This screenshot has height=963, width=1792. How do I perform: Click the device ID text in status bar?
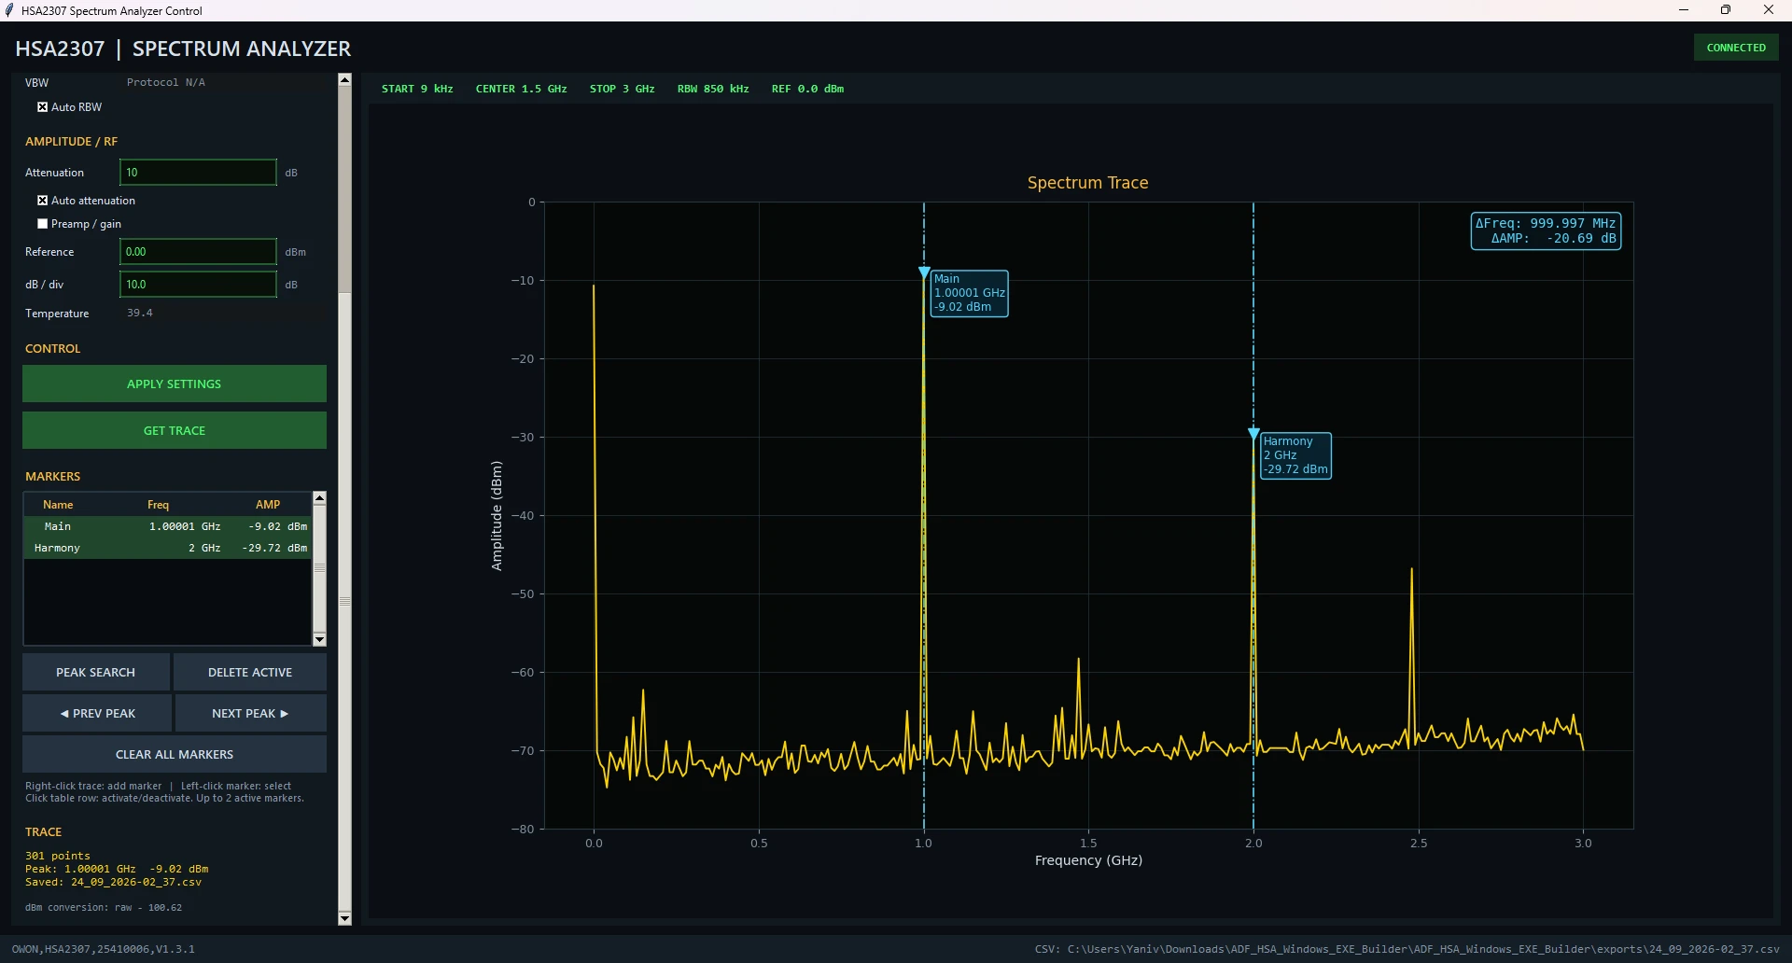[104, 949]
